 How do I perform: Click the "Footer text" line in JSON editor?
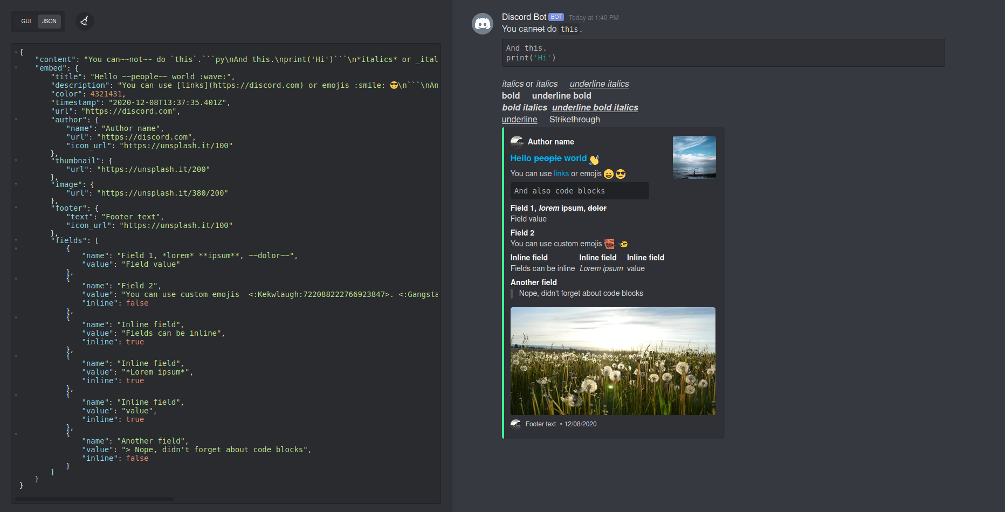pos(115,217)
